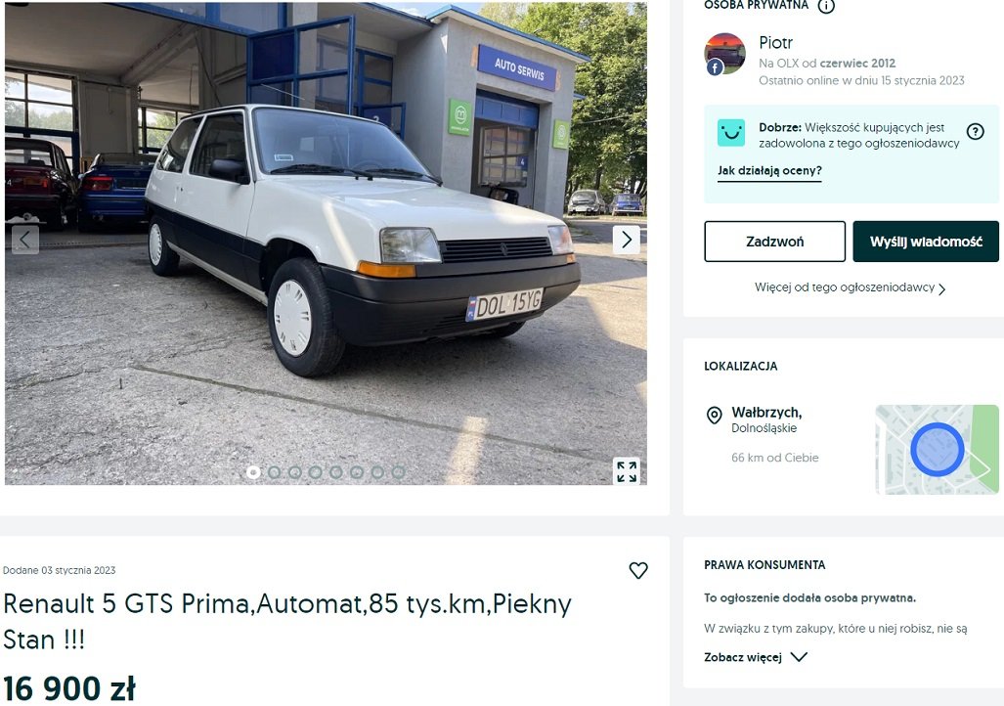
Task: Click the Wyślij wiadomość button
Action: click(x=925, y=242)
